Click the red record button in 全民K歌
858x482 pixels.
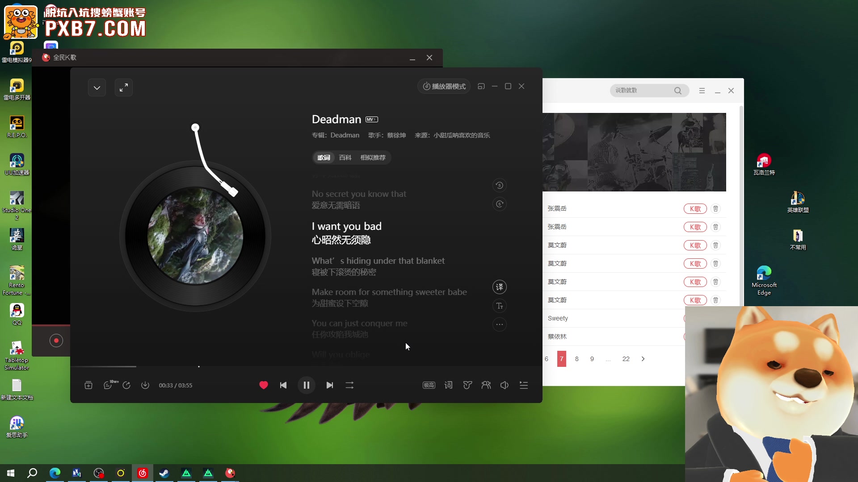56,341
